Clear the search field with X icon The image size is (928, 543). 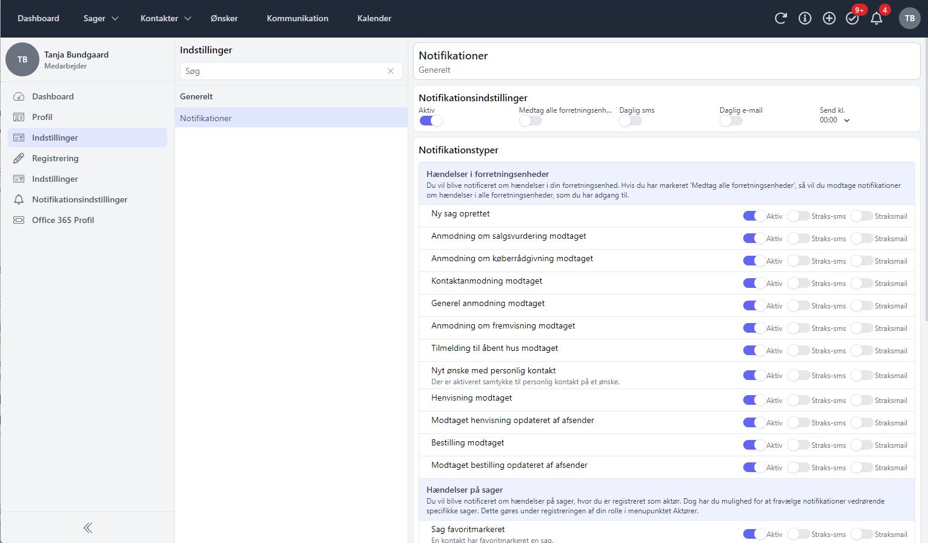[x=391, y=71]
